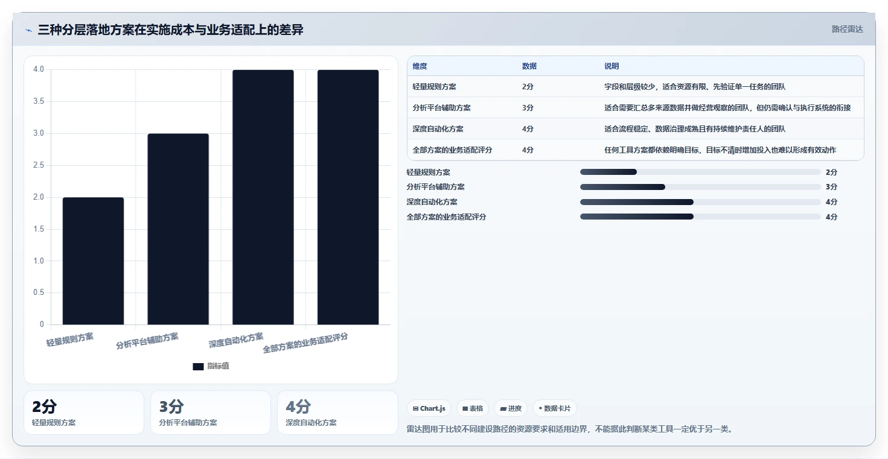Click the 分析平台辅助方案 bar in chart
This screenshot has width=888, height=459.
178,229
